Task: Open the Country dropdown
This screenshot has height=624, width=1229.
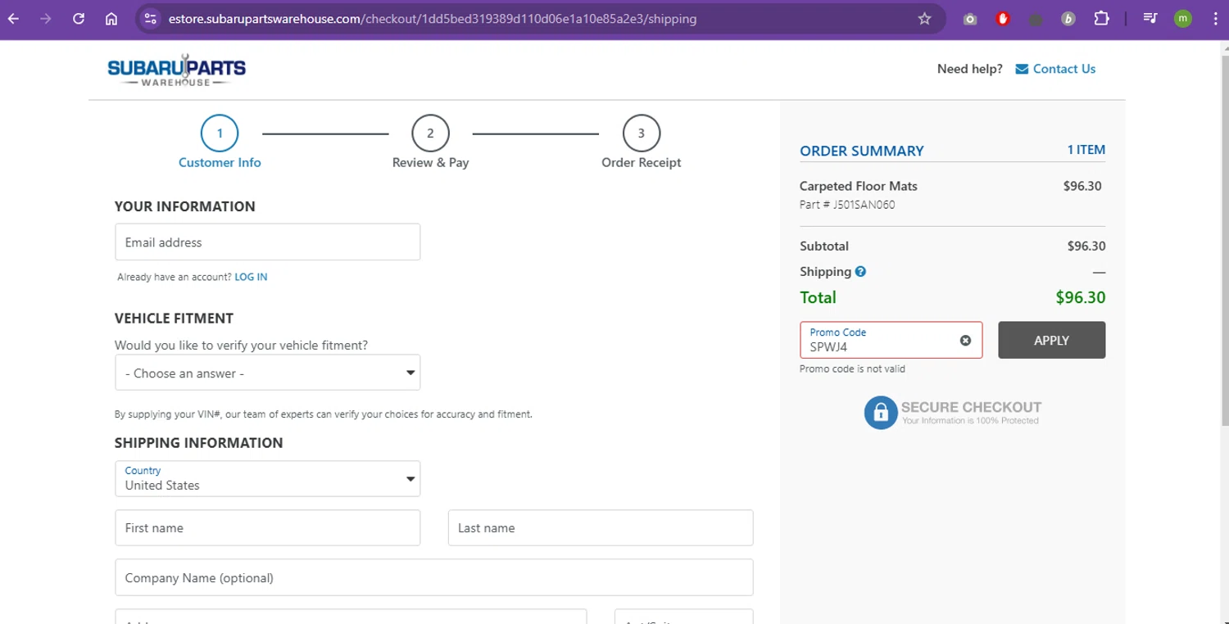Action: coord(268,478)
